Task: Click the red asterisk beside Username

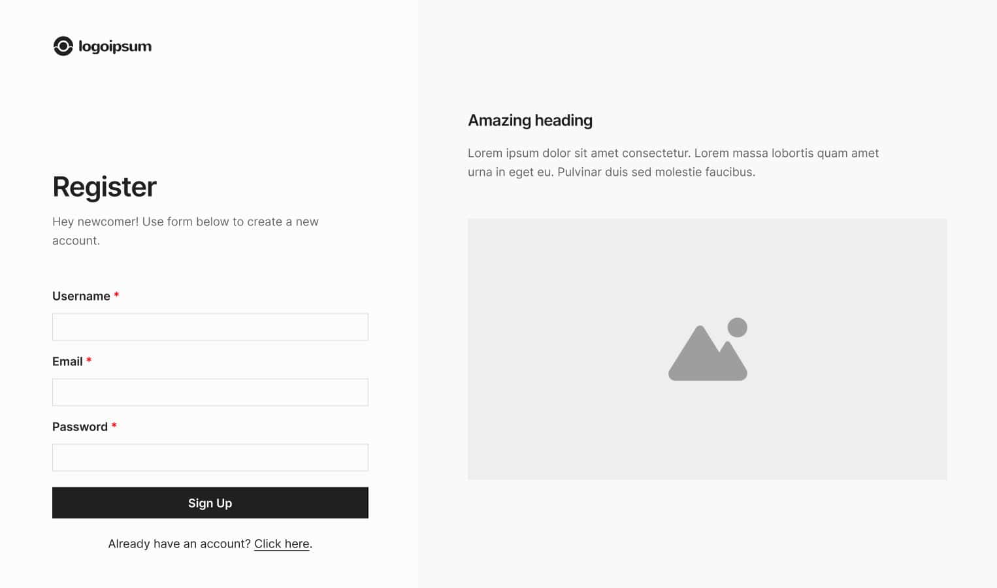Action: [x=116, y=295]
